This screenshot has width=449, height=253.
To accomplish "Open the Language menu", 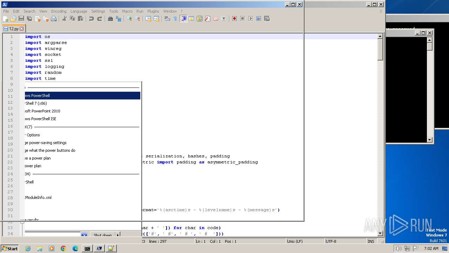I will point(79,11).
